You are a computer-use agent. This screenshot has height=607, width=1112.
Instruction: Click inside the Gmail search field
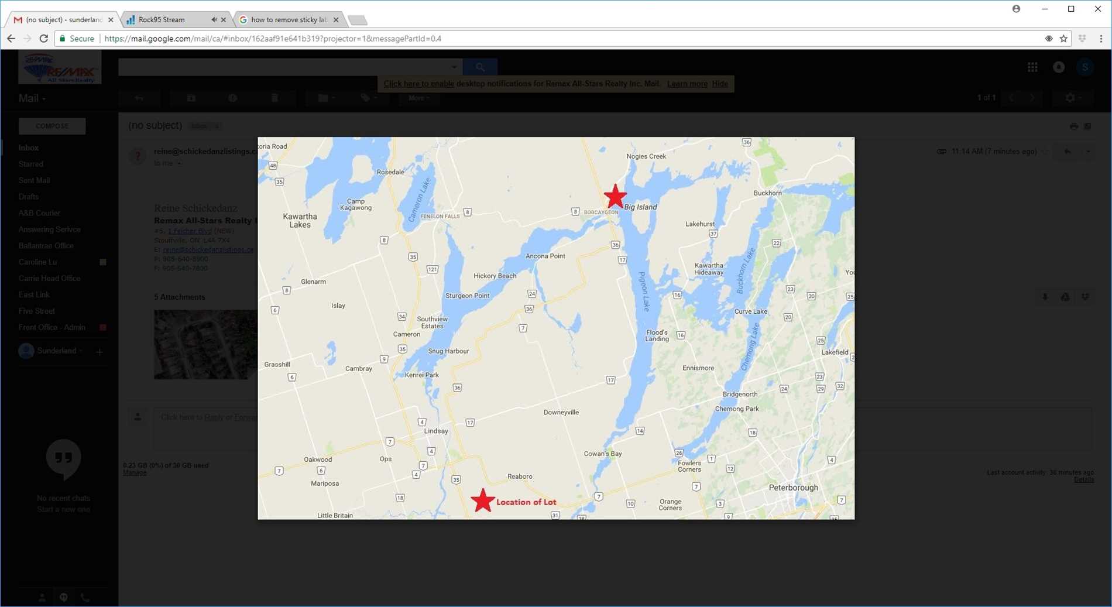tap(284, 67)
